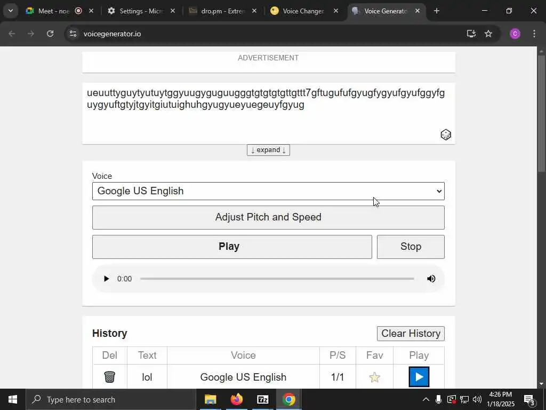Image resolution: width=546 pixels, height=410 pixels.
Task: Expand the text area with expand button
Action: 268,150
